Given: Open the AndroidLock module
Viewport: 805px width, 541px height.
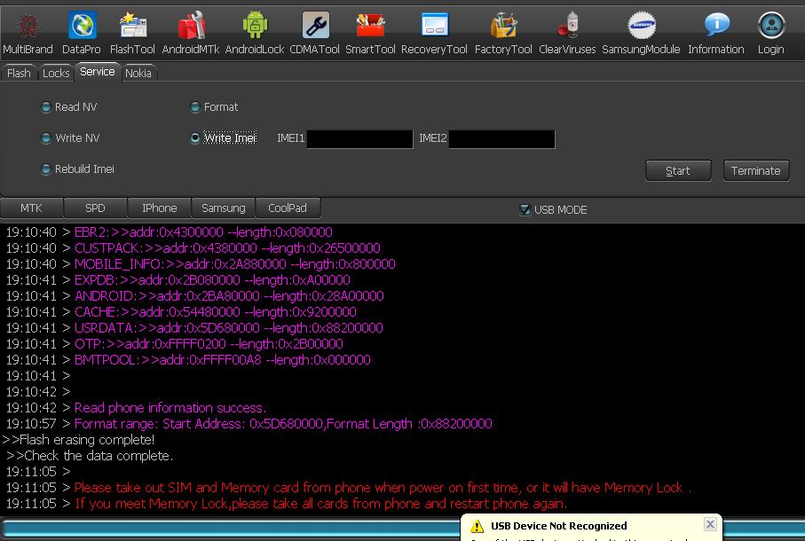Looking at the screenshot, I should pyautogui.click(x=255, y=34).
